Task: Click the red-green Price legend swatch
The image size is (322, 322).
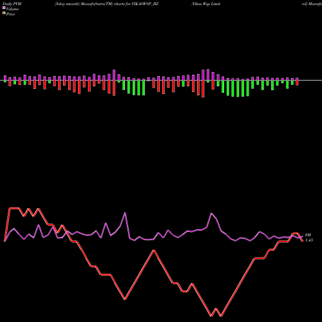Action: click(x=4, y=14)
